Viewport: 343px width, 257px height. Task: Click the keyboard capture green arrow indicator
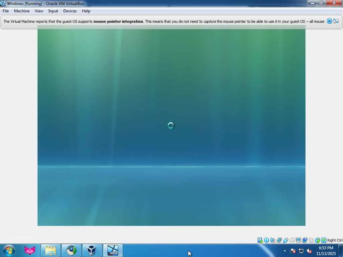point(324,240)
